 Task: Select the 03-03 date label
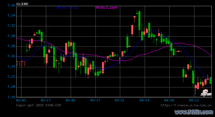[70, 100]
